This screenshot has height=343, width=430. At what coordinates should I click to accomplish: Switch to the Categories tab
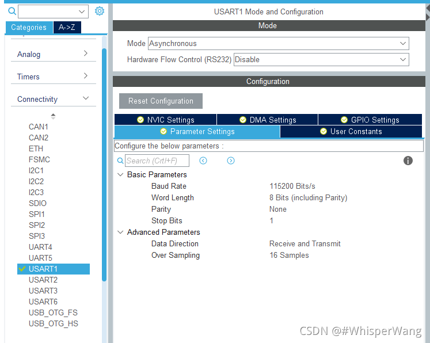pyautogui.click(x=29, y=28)
